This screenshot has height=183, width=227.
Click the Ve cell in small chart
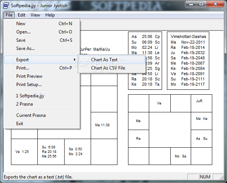tap(159, 103)
